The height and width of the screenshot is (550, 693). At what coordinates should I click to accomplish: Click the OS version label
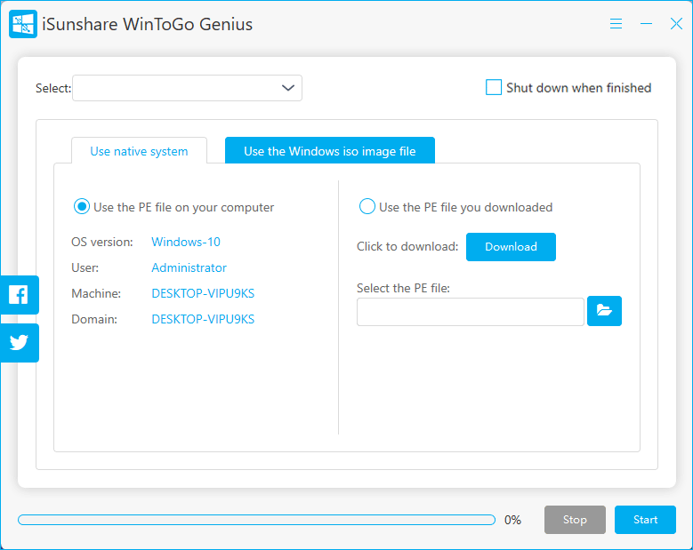coord(102,242)
